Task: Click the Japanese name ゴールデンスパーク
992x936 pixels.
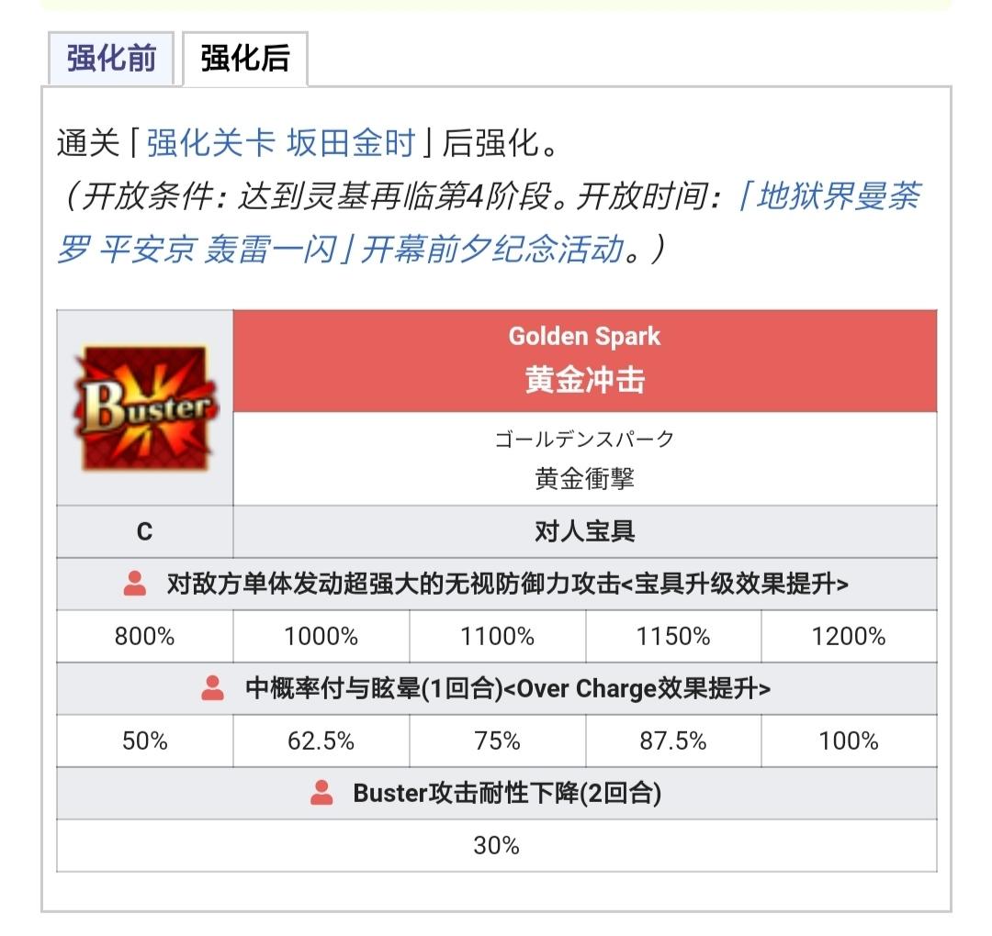Action: pyautogui.click(x=584, y=439)
